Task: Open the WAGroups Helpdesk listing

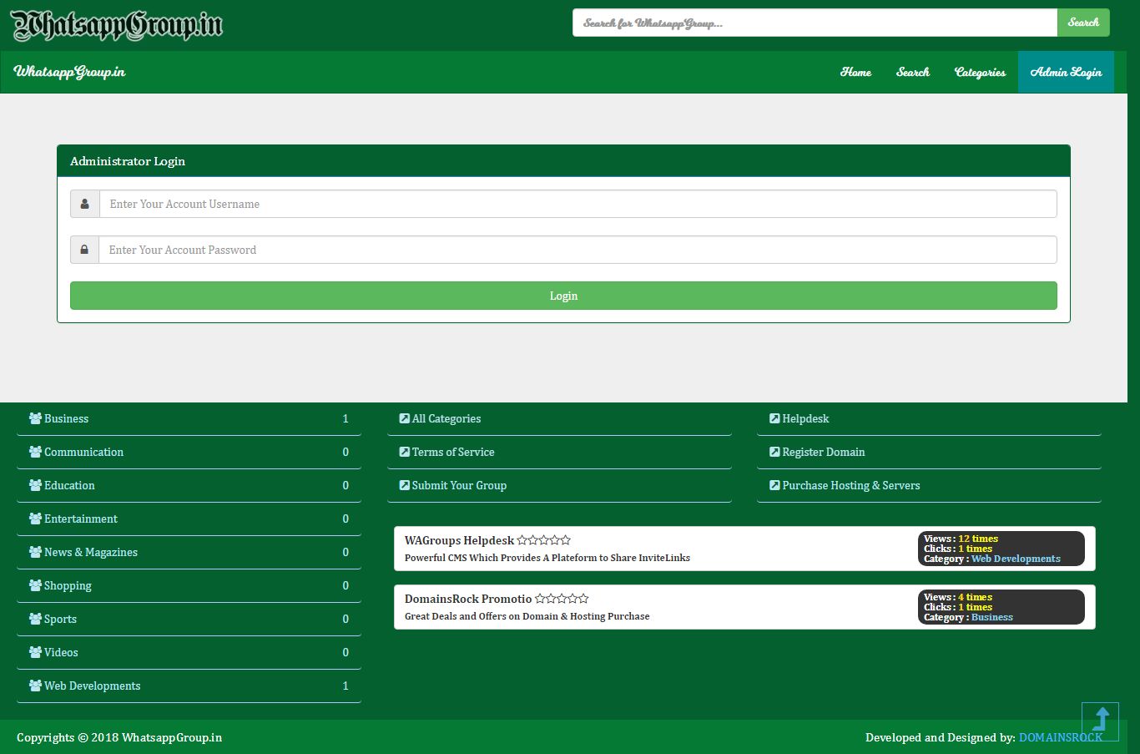Action: (459, 540)
